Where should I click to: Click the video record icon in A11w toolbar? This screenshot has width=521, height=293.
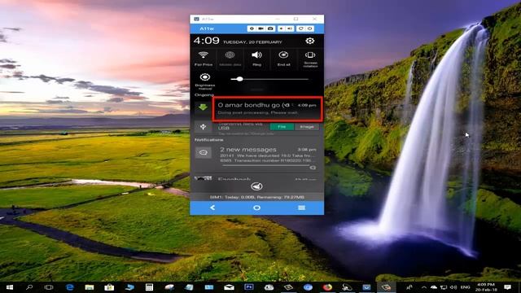point(261,28)
